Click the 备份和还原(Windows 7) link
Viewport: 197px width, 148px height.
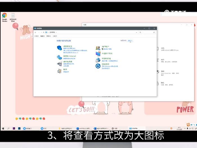[70, 53]
